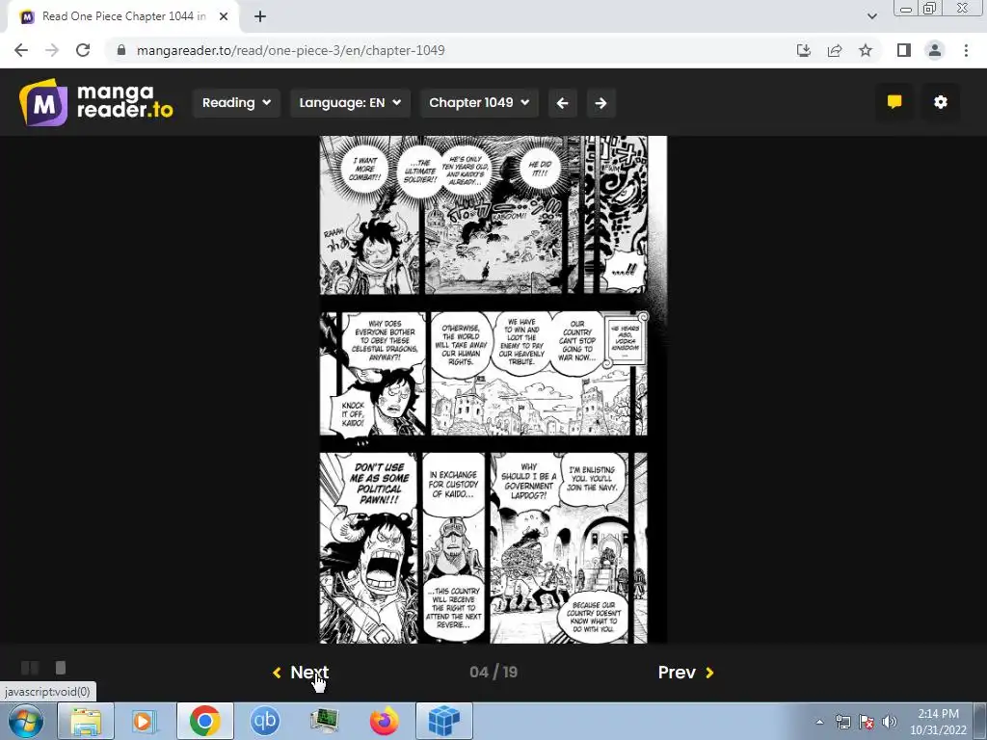Switch to double-page view icon
The height and width of the screenshot is (740, 987).
[30, 668]
